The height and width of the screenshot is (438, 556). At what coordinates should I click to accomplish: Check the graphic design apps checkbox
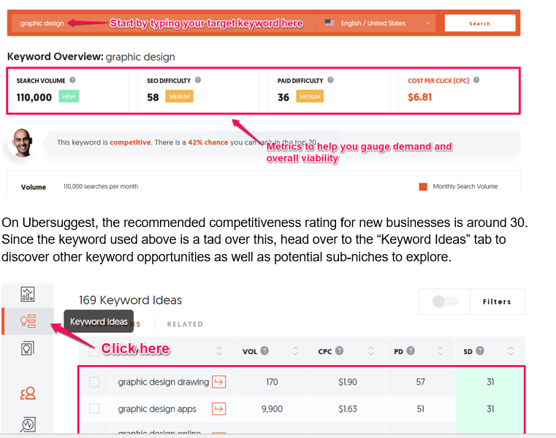94,409
